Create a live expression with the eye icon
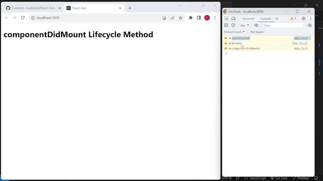 click(x=256, y=25)
